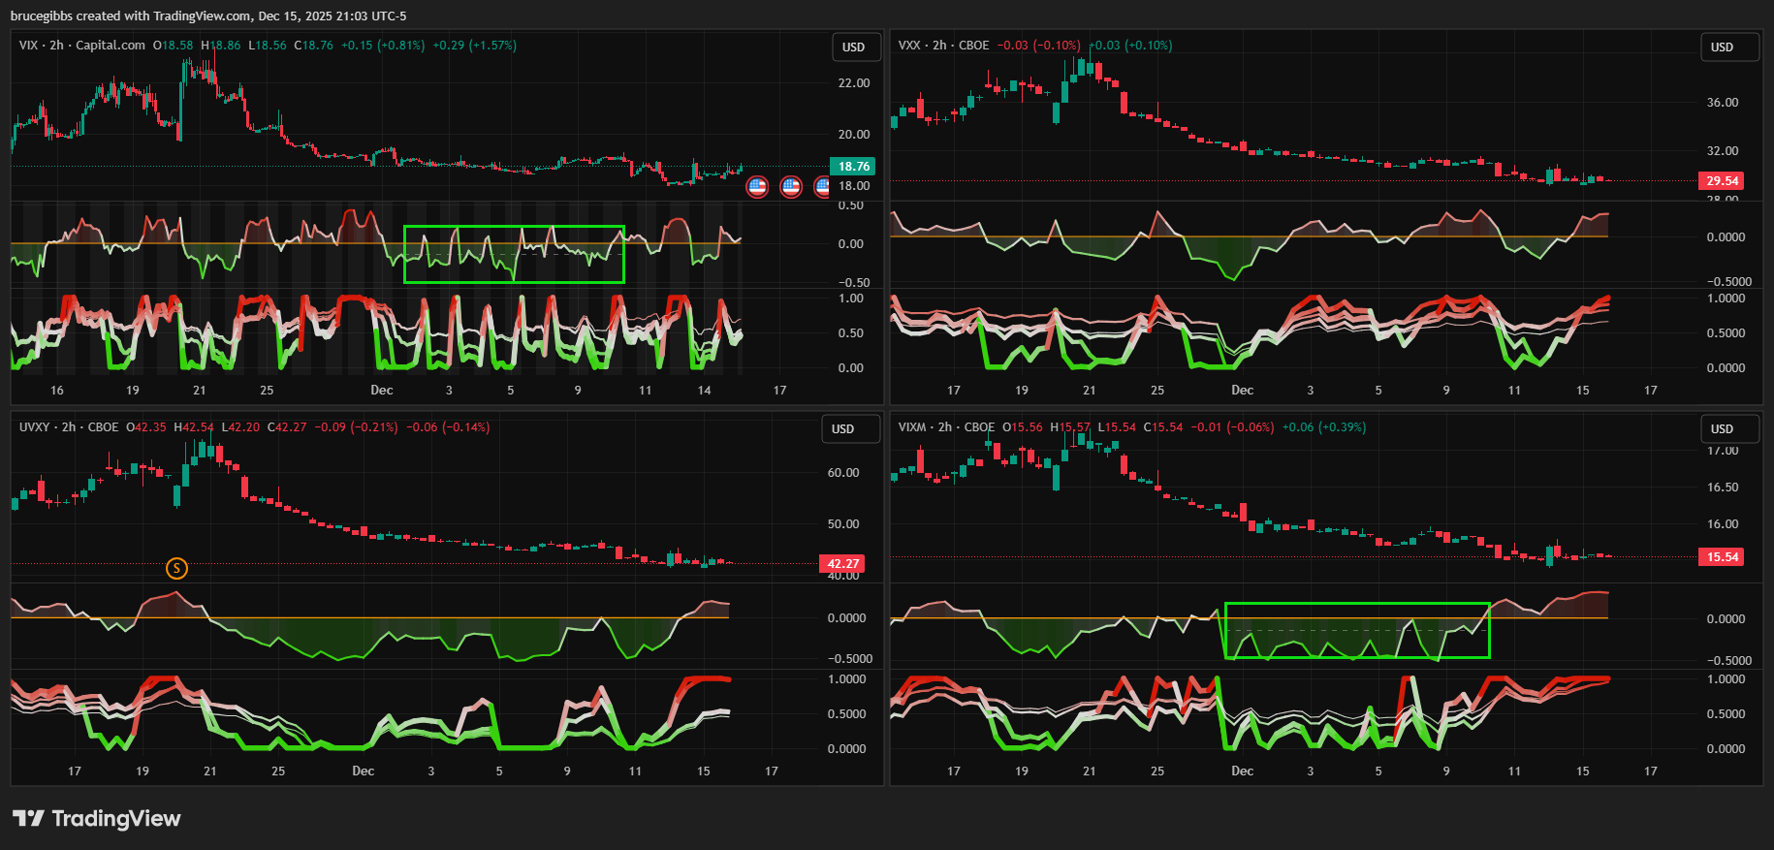Click the leftmost US flag event icon on VIX chart
The height and width of the screenshot is (850, 1774).
[x=757, y=186]
